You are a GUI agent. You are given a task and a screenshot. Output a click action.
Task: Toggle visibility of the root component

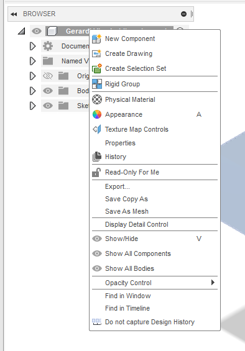coord(37,31)
